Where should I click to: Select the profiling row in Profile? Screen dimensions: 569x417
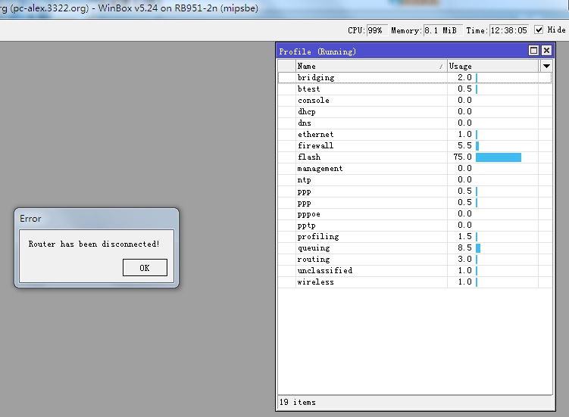click(x=414, y=237)
